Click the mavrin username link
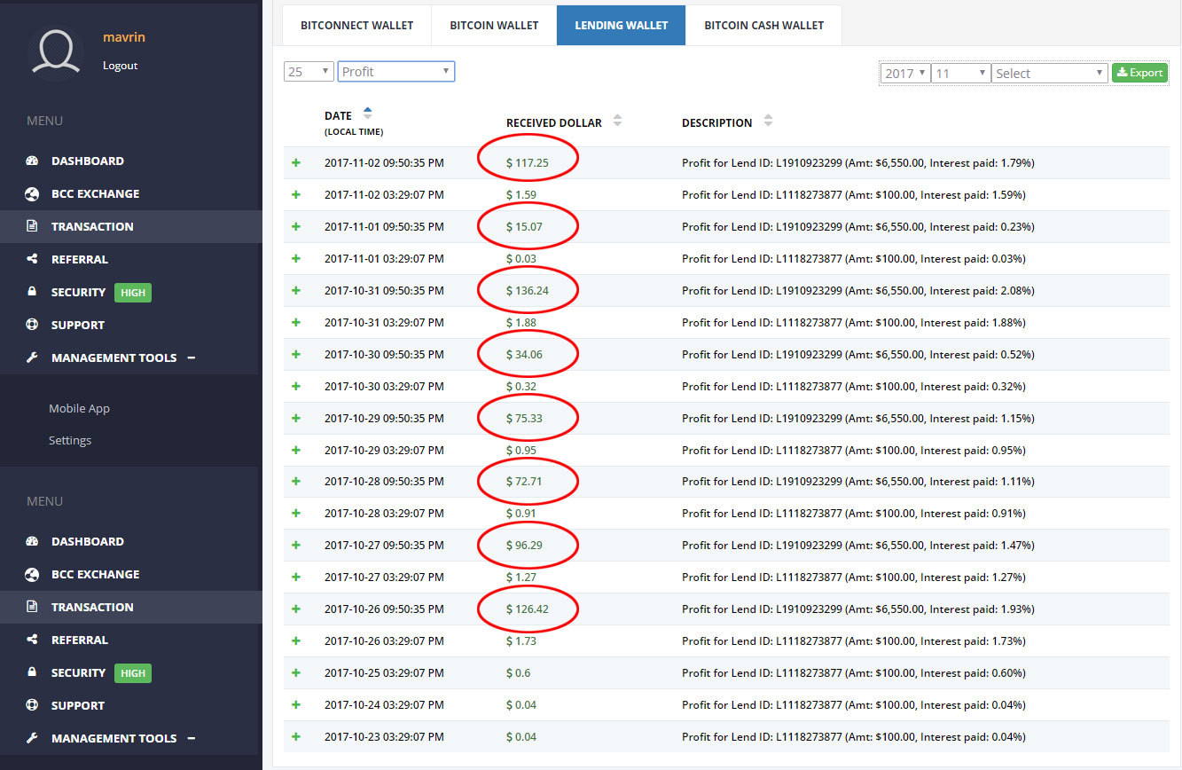The width and height of the screenshot is (1182, 770). point(123,37)
